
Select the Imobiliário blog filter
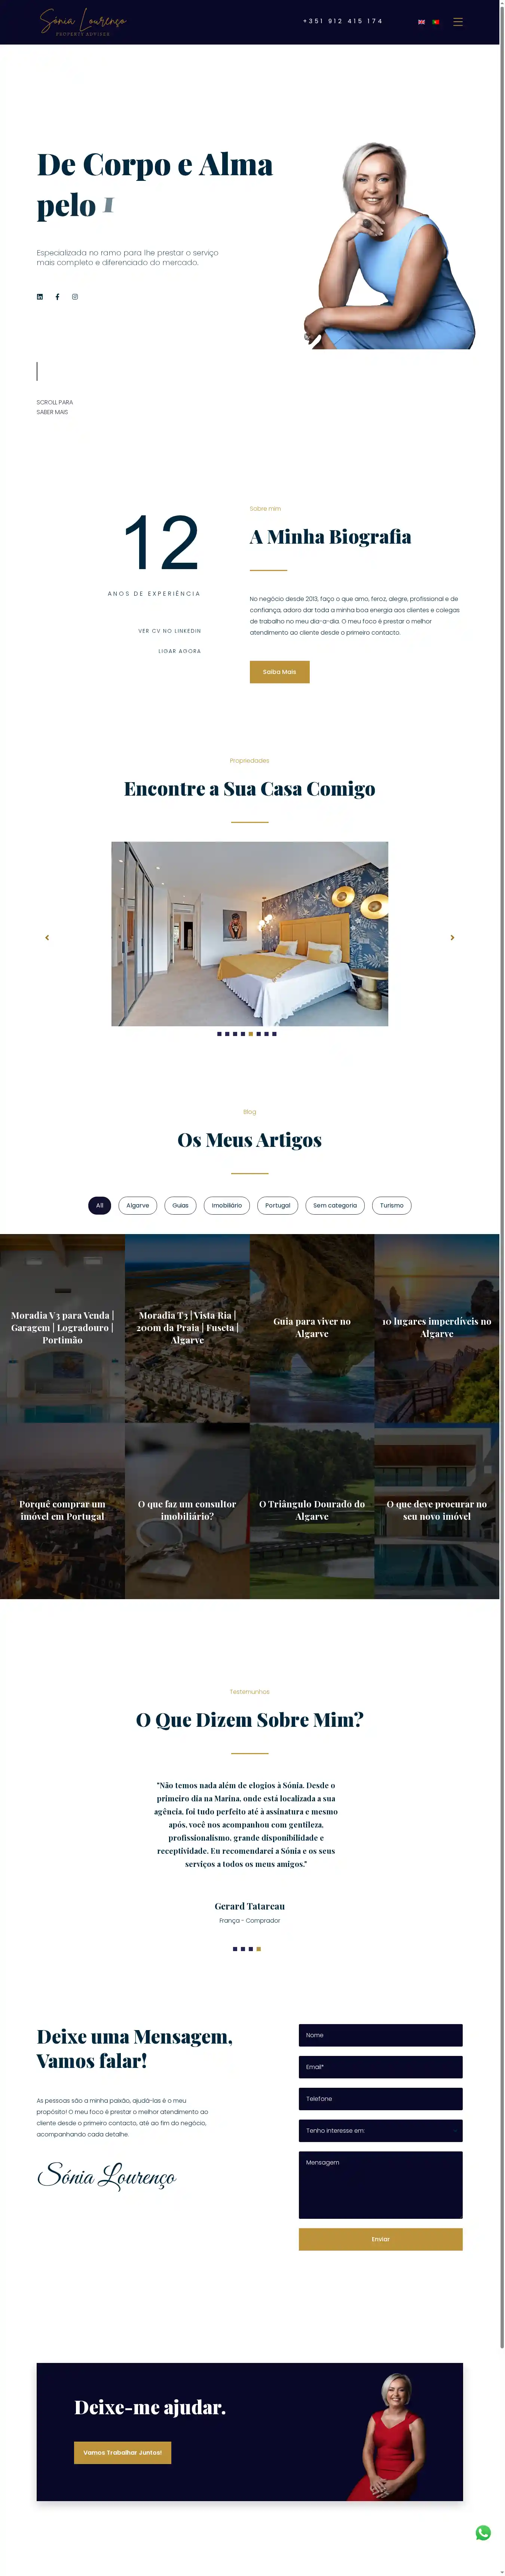pos(227,1205)
